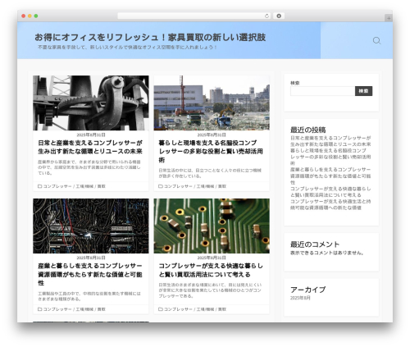Open 工場/機械 category under first post
The width and height of the screenshot is (410, 347).
84,186
